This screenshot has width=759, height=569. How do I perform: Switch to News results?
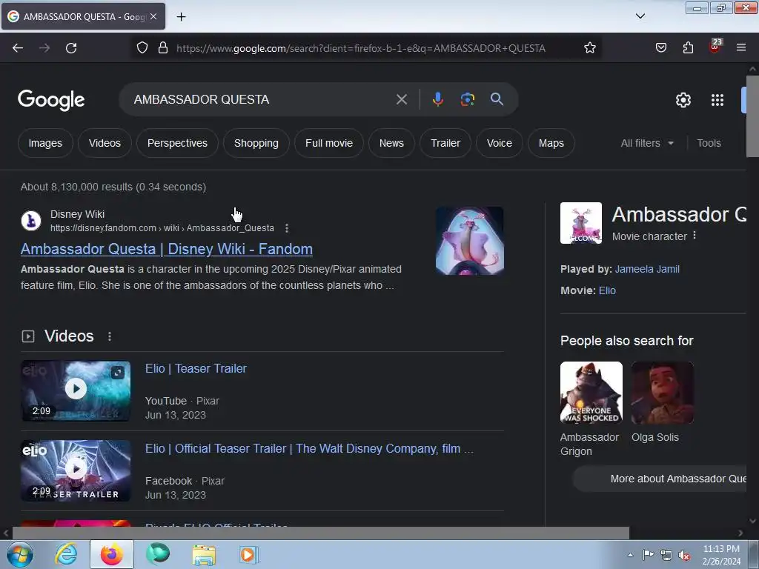[x=391, y=143]
